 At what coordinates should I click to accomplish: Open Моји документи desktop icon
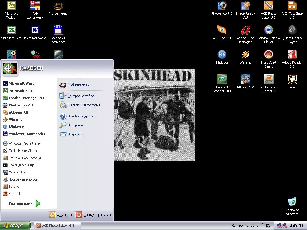(x=35, y=10)
